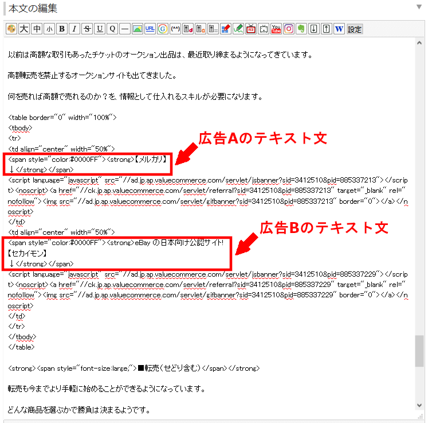This screenshot has width=428, height=423.
Task: Insert a horizontal rule line
Action: (125, 29)
